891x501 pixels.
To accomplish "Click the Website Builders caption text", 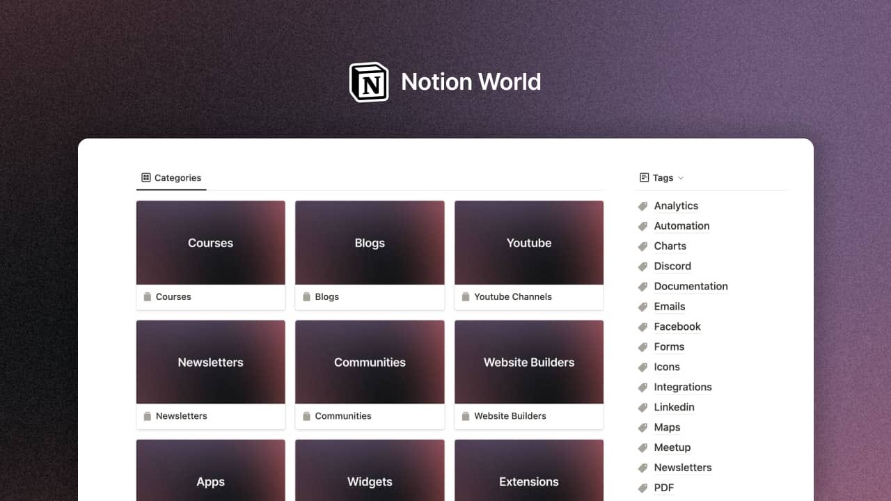I will click(510, 416).
